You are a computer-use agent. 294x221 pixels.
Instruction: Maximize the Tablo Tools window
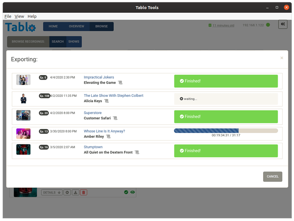click(x=277, y=8)
